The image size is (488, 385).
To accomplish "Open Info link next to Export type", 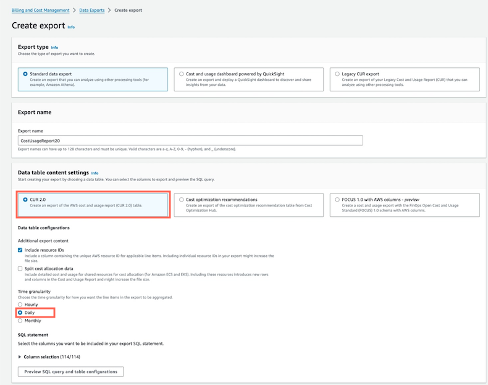I will [x=54, y=48].
